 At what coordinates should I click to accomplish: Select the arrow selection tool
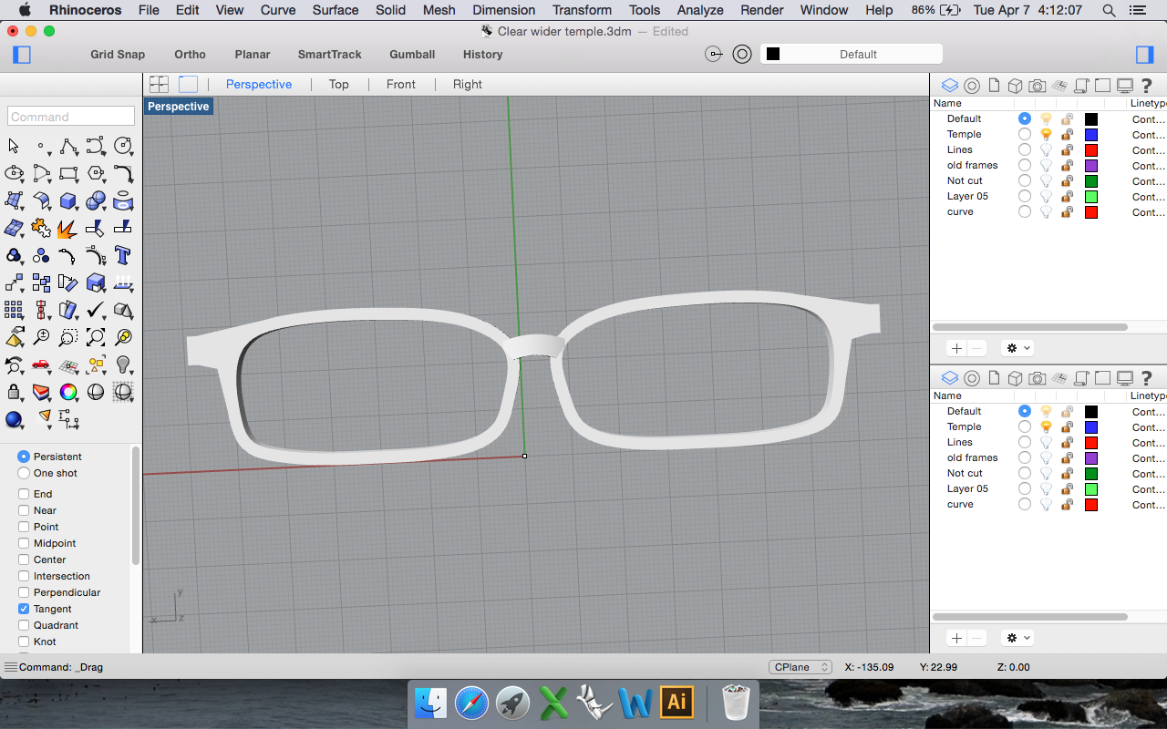tap(13, 146)
